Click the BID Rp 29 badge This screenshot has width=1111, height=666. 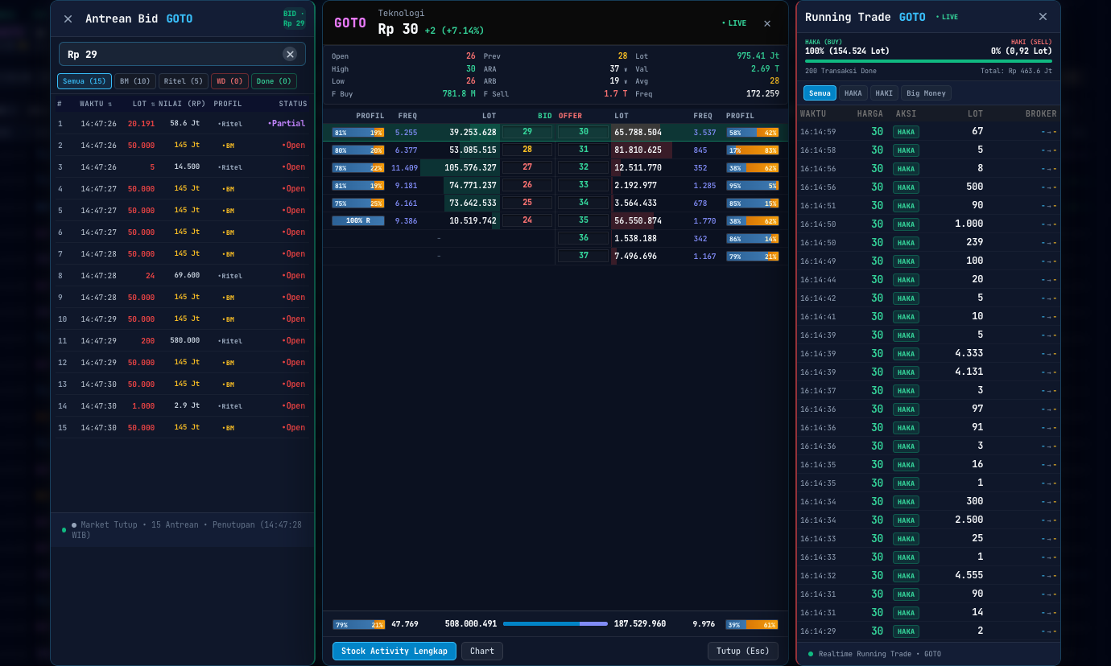click(x=294, y=18)
